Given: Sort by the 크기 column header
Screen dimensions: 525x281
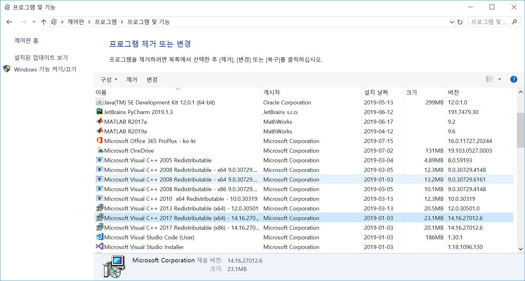Looking at the screenshot, I should [x=425, y=92].
